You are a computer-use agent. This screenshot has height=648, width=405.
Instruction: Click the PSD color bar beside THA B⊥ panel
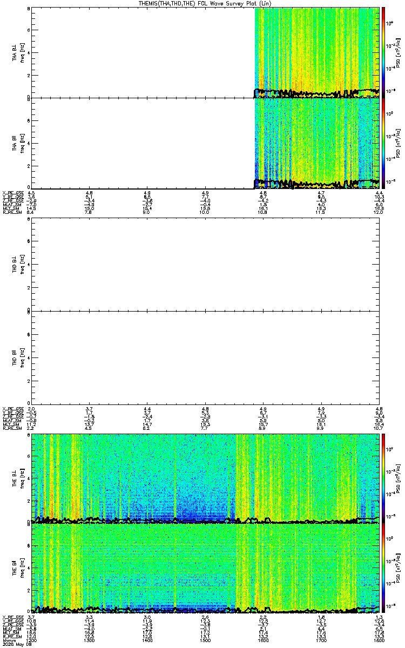click(384, 52)
